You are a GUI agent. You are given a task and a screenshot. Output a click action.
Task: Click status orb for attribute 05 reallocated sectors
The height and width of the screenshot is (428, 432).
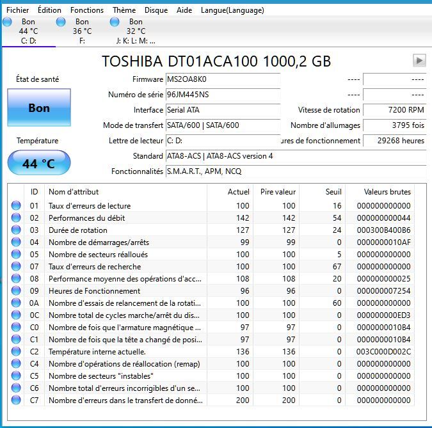[x=16, y=255]
